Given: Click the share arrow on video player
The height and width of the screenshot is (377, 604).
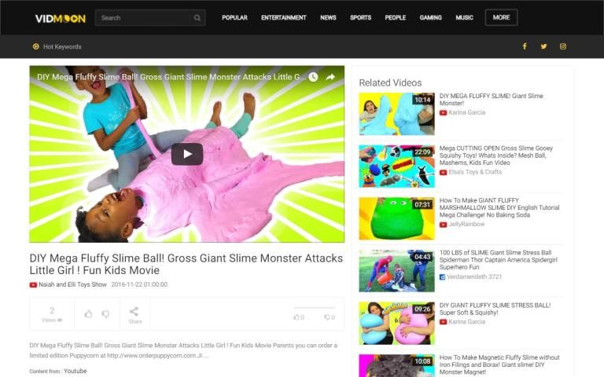Looking at the screenshot, I should tap(330, 77).
